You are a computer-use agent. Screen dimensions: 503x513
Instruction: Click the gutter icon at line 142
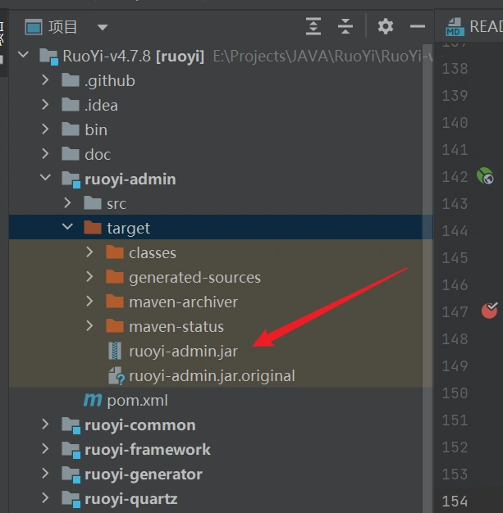click(x=486, y=176)
